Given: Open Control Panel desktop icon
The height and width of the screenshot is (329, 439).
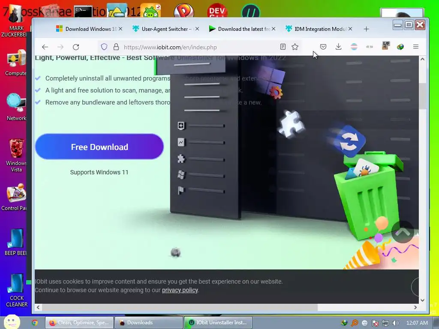Looking at the screenshot, I should (15, 197).
